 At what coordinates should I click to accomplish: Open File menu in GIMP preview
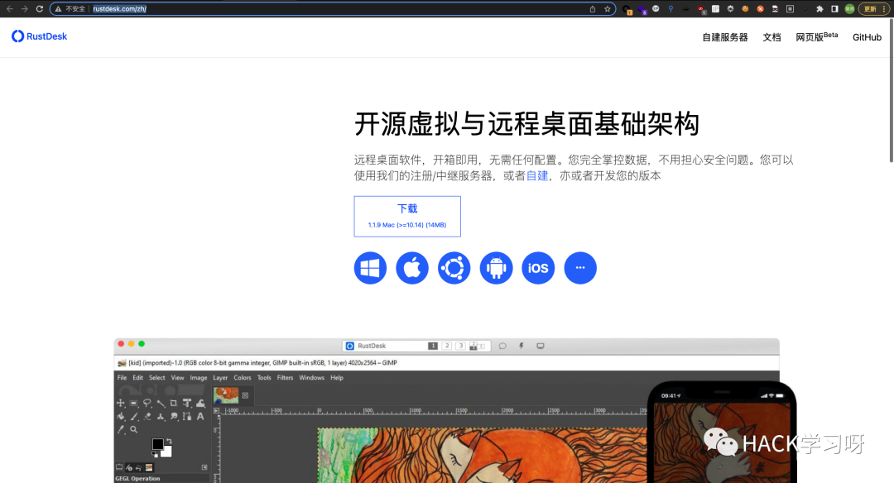click(122, 378)
